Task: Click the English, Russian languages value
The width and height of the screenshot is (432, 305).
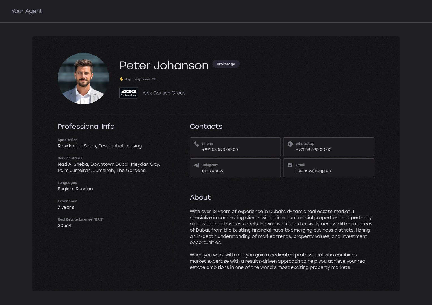Action: coord(75,189)
